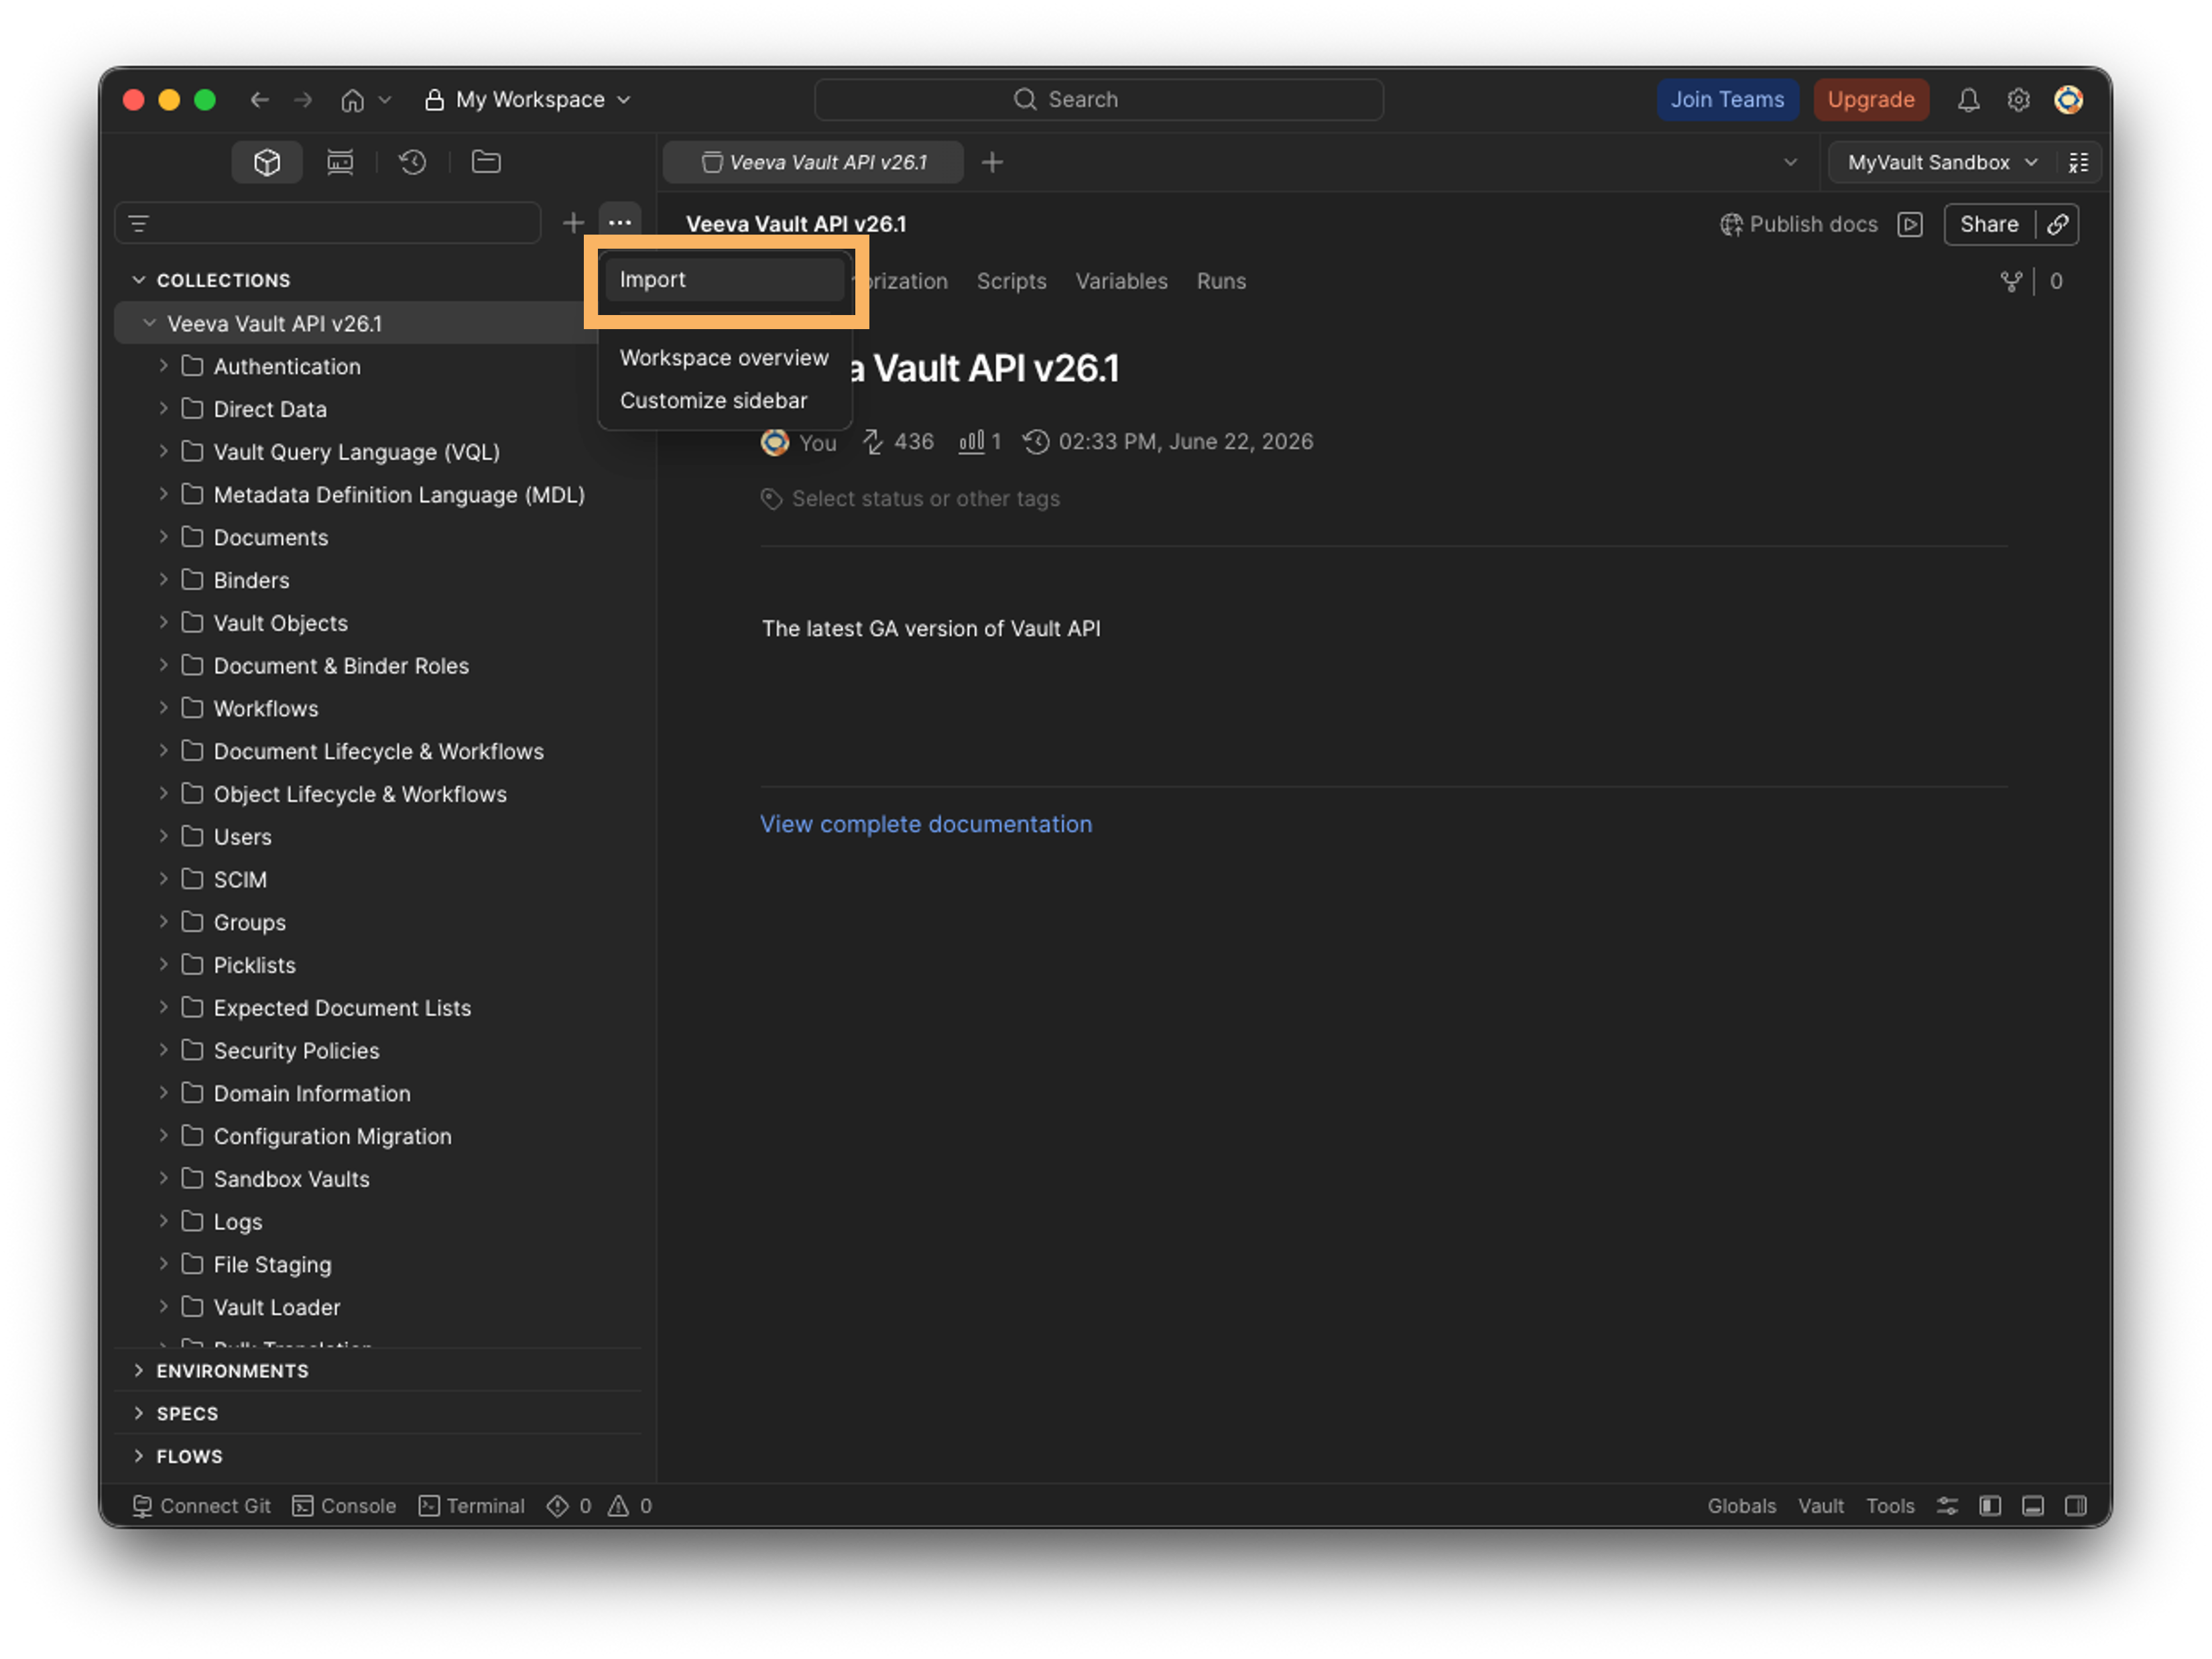2212x1659 pixels.
Task: Click the collections filter input field
Action: [328, 223]
